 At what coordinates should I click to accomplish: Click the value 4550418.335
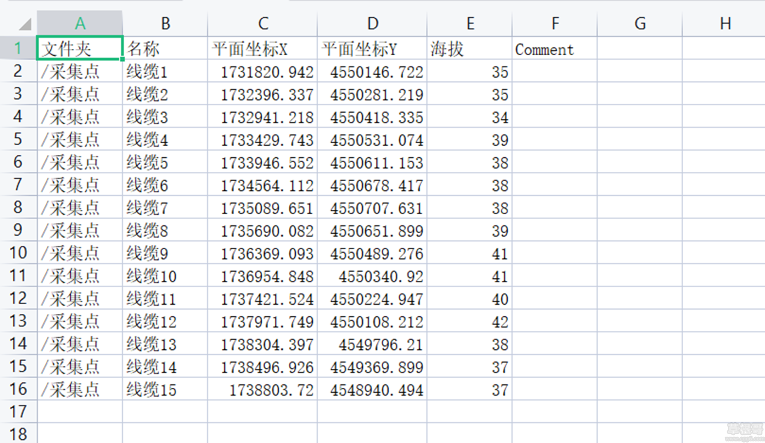pyautogui.click(x=377, y=118)
